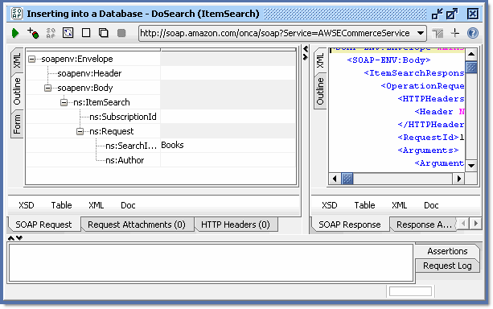The height and width of the screenshot is (309, 493).
Task: Select the soapenv:Header tree row
Action: pos(89,73)
